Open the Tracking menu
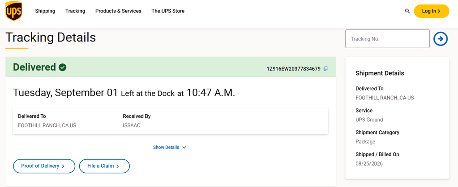458x187 pixels. pyautogui.click(x=75, y=11)
